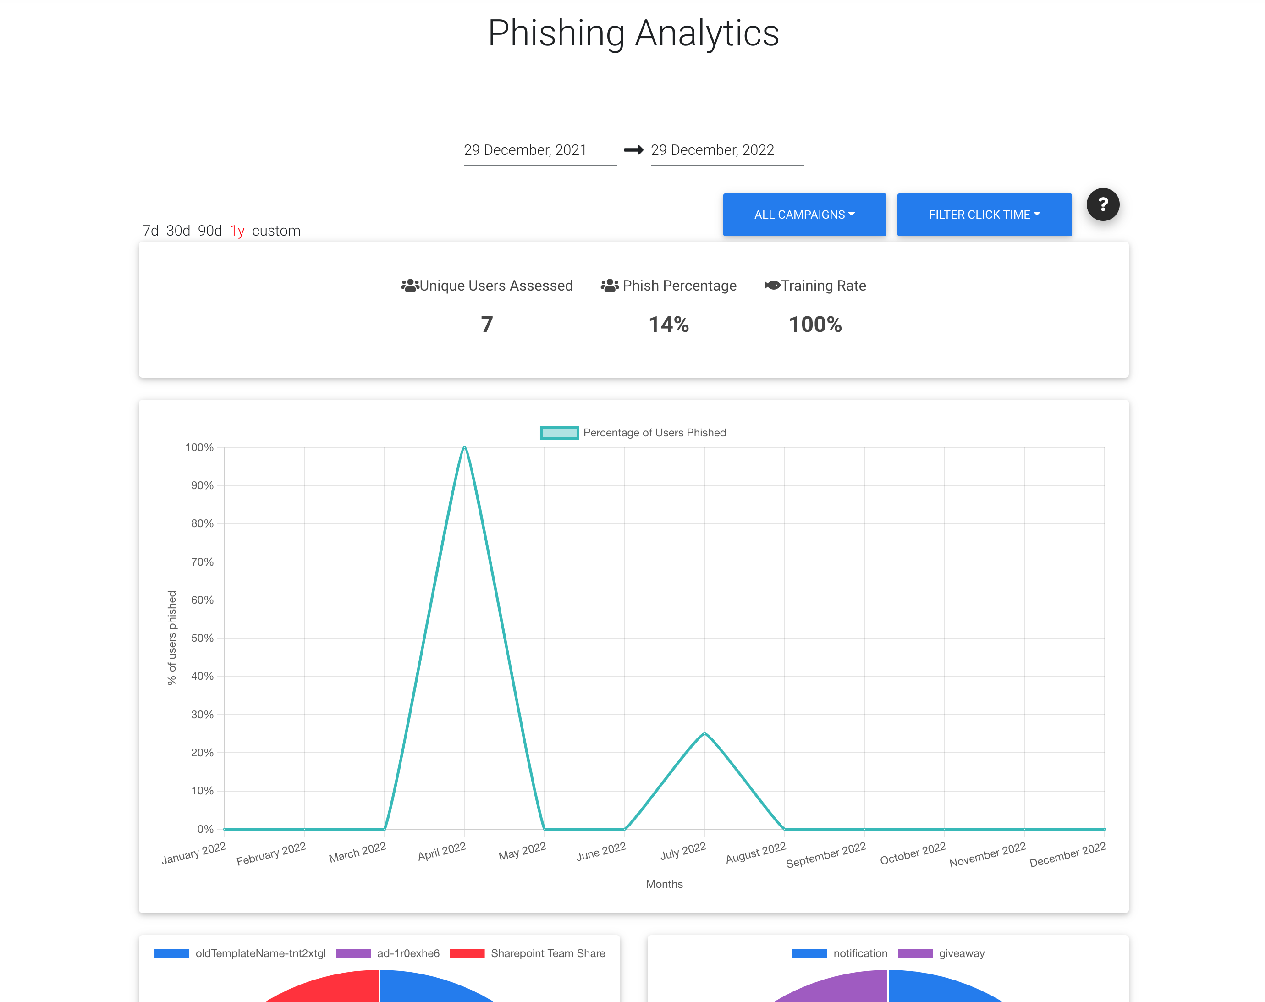
Task: Click the Training Rate fish icon
Action: click(772, 285)
